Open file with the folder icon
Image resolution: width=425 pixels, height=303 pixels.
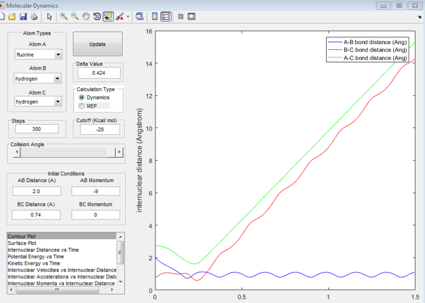(x=12, y=16)
